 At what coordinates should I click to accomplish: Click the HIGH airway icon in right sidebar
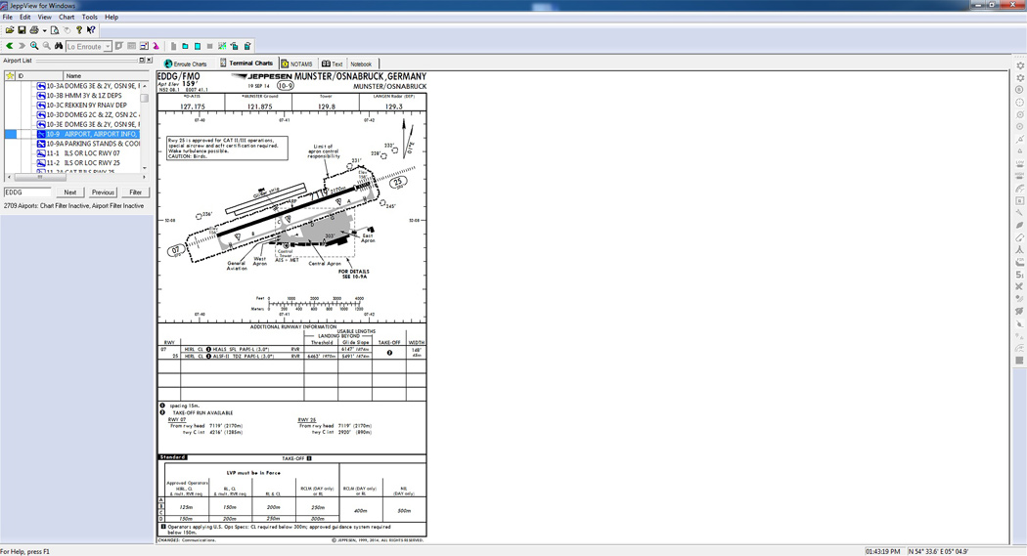click(x=1020, y=177)
